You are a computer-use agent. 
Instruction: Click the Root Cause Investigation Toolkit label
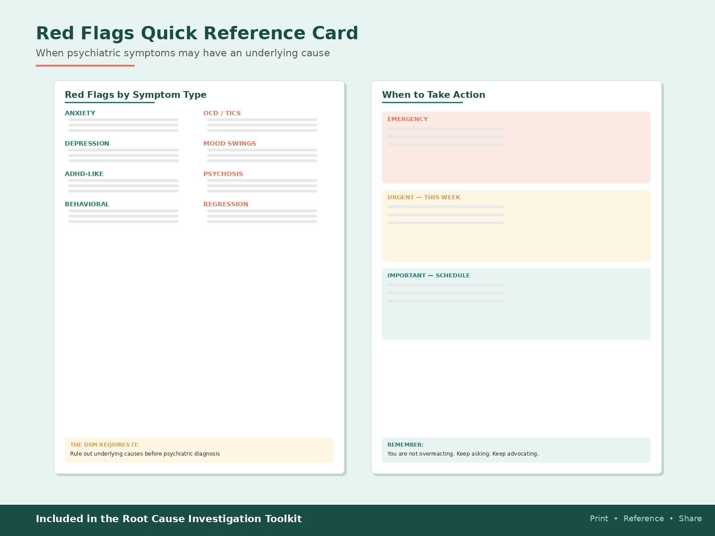coord(169,519)
